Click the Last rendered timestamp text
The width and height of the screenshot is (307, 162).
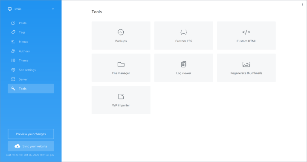pos(30,155)
